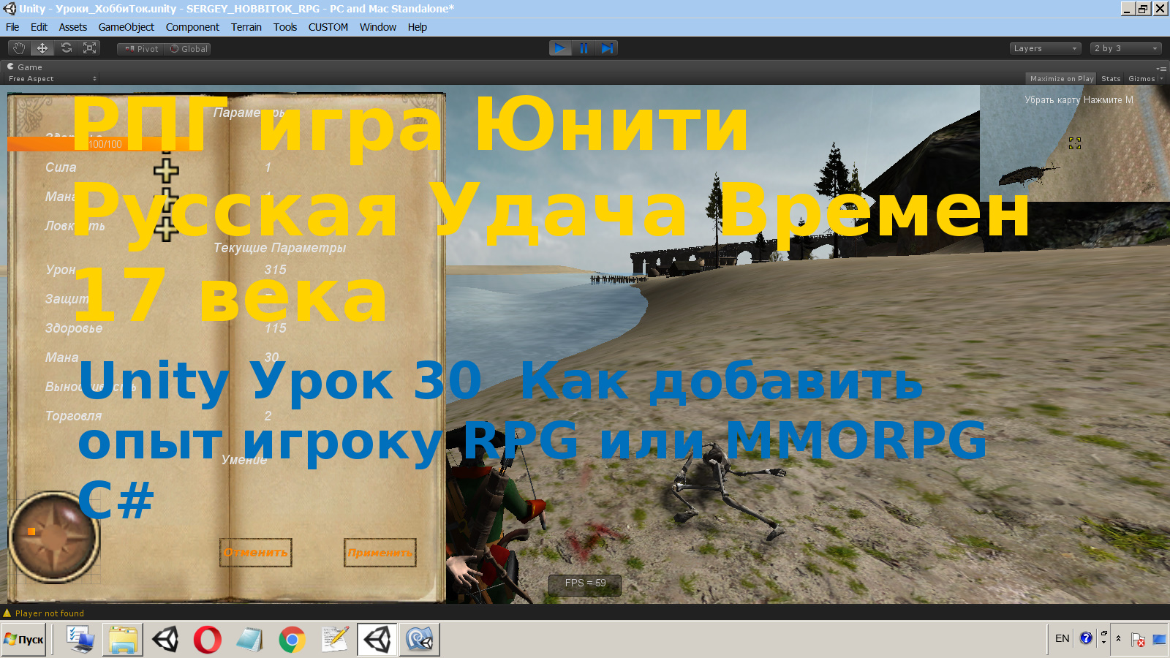Image resolution: width=1170 pixels, height=658 pixels.
Task: Pause the game playback
Action: click(584, 48)
